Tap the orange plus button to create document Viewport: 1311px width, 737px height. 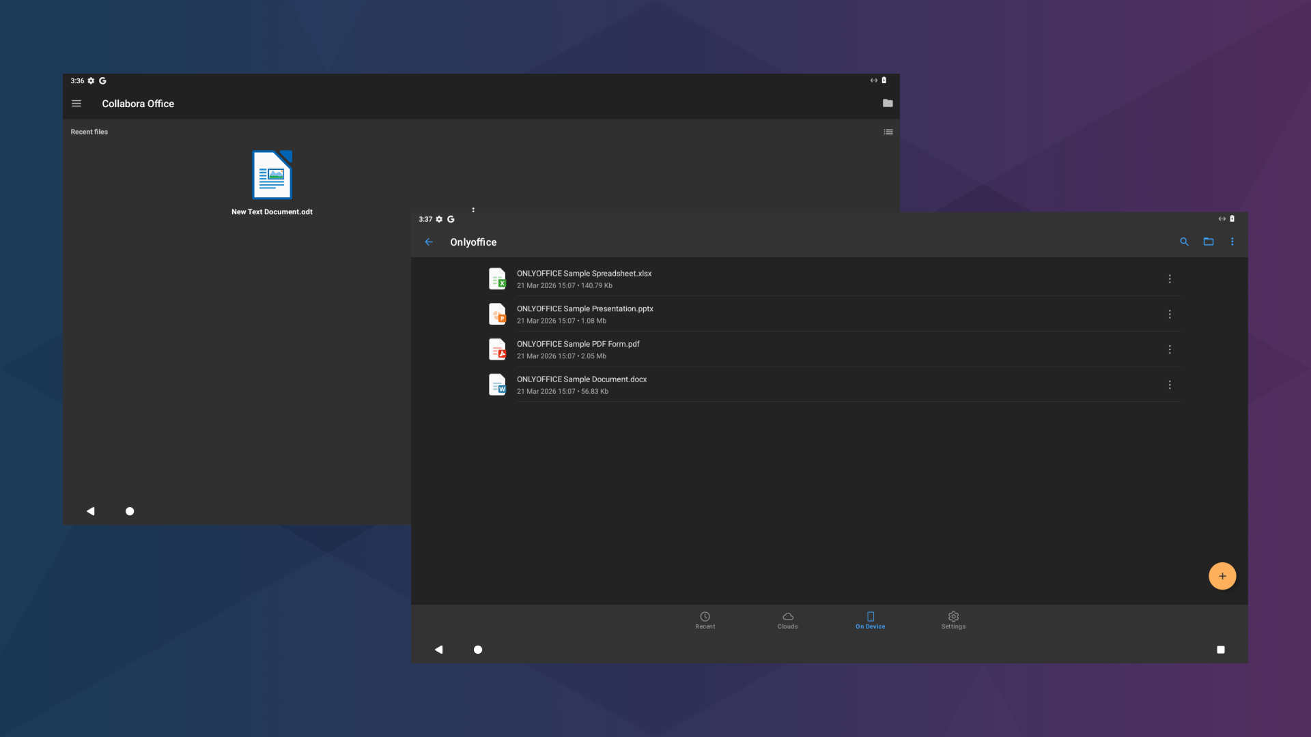pos(1222,575)
